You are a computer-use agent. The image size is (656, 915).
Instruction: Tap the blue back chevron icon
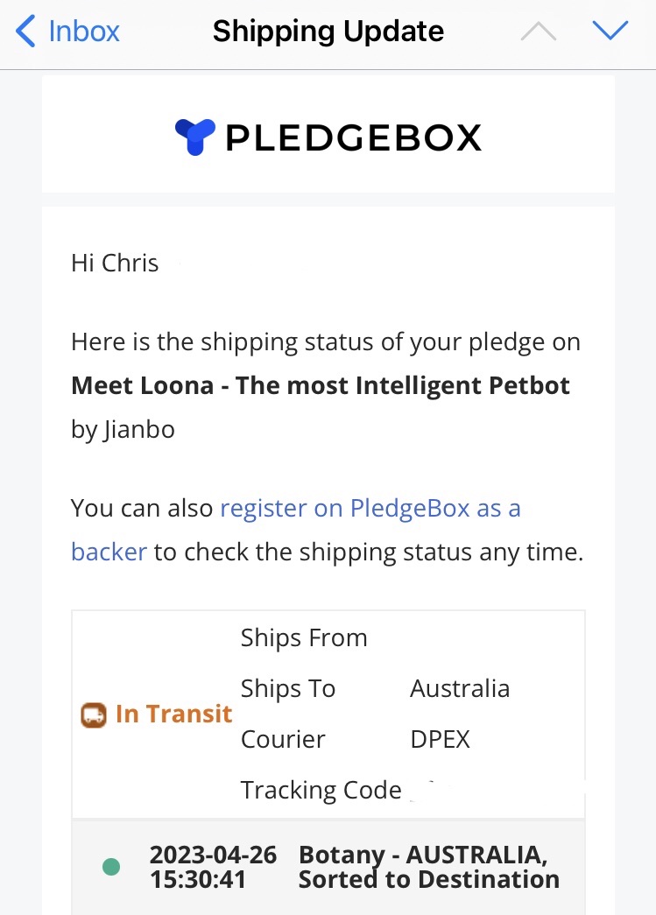pos(25,32)
